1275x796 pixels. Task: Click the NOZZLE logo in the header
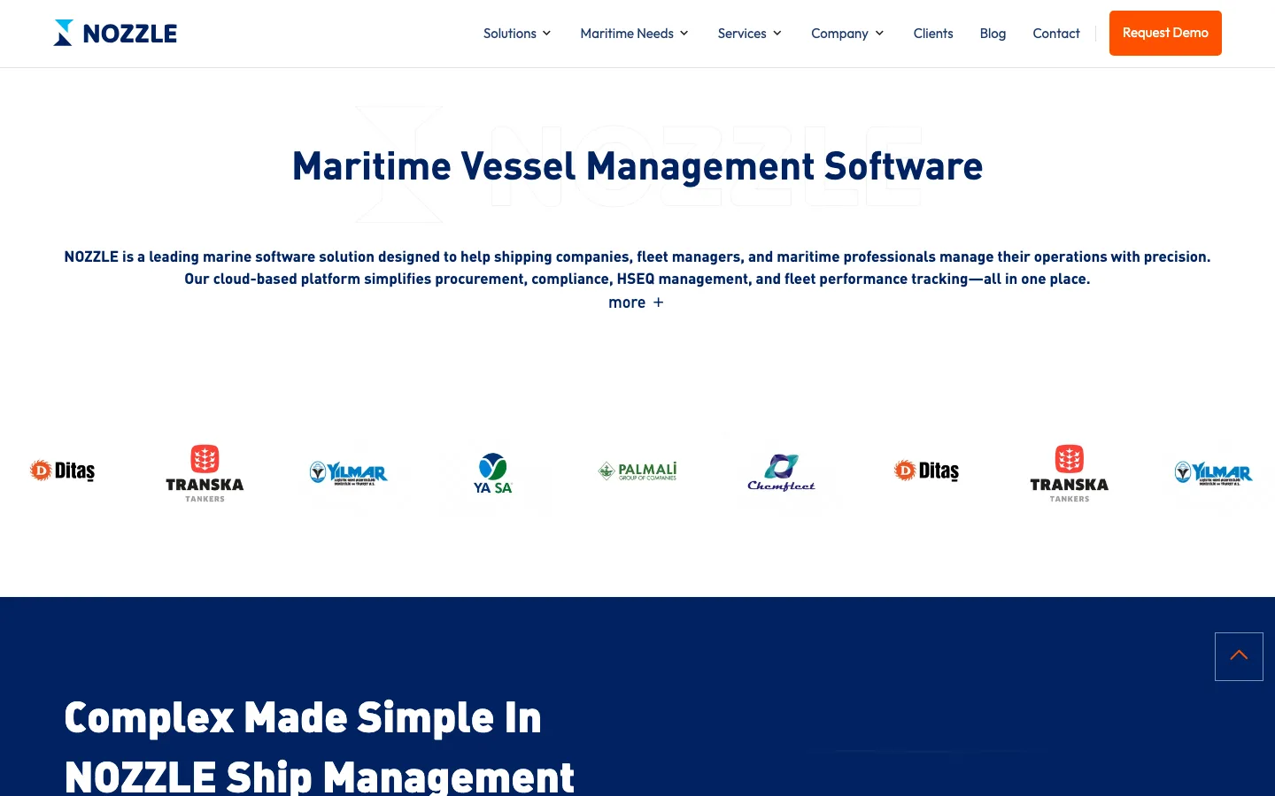click(115, 33)
